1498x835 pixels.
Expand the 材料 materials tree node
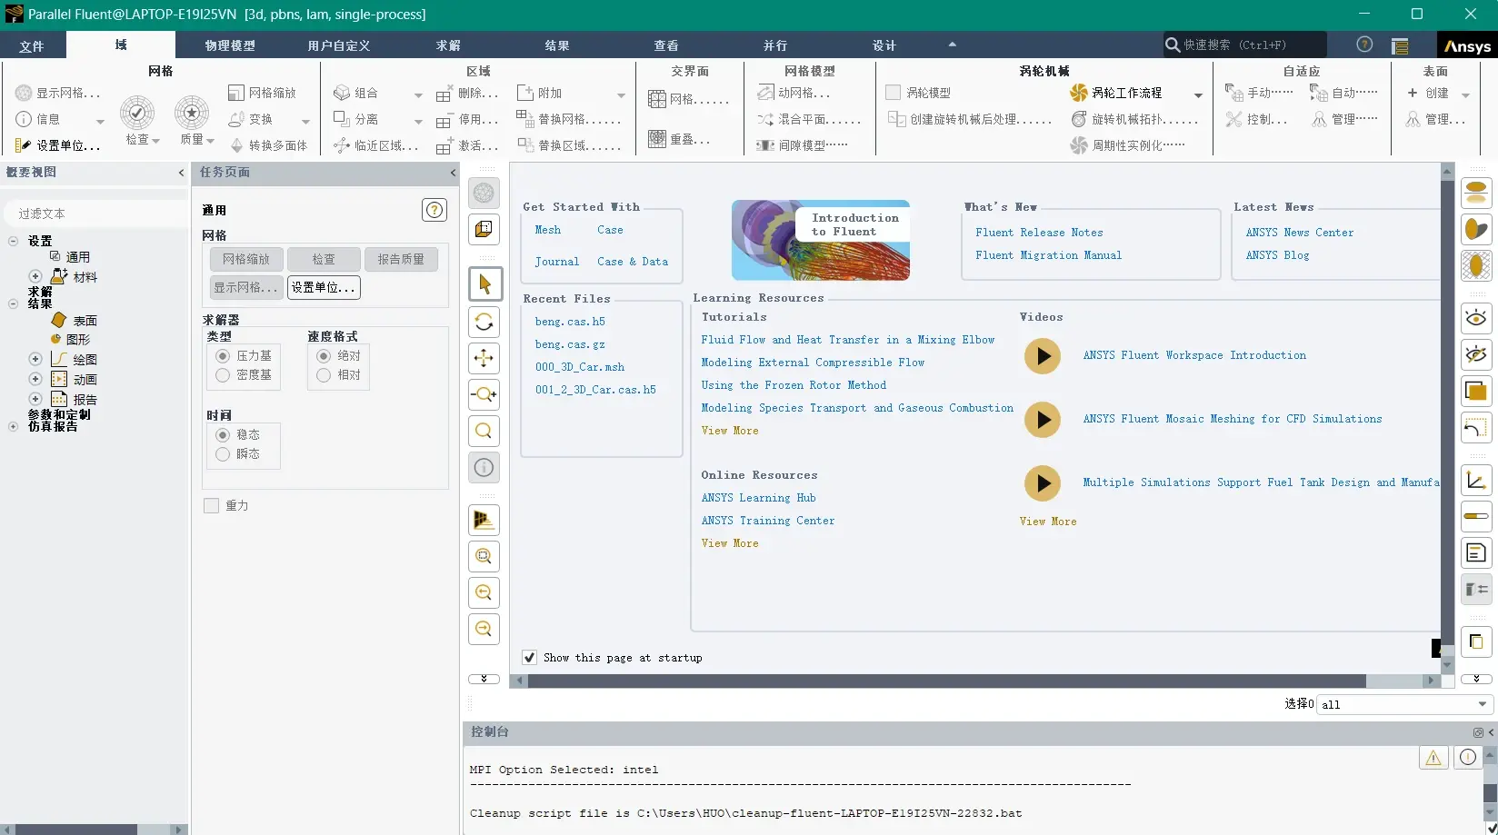coord(35,276)
